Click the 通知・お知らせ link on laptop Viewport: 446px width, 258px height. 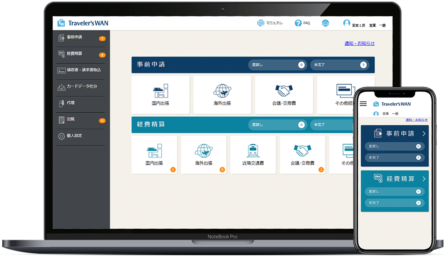[x=359, y=43]
